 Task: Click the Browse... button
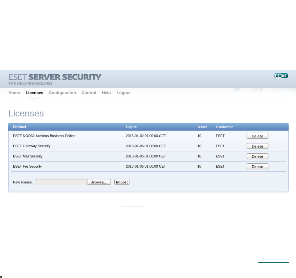tap(99, 182)
